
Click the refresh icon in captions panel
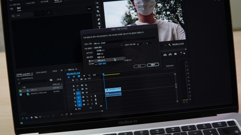pyautogui.click(x=49, y=12)
